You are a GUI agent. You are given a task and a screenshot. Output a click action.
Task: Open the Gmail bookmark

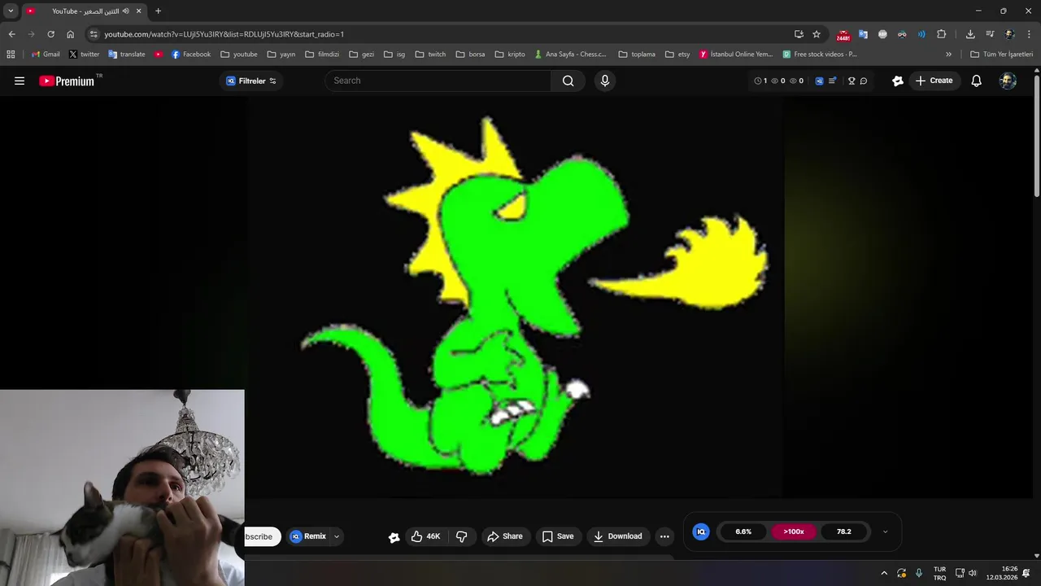click(46, 55)
